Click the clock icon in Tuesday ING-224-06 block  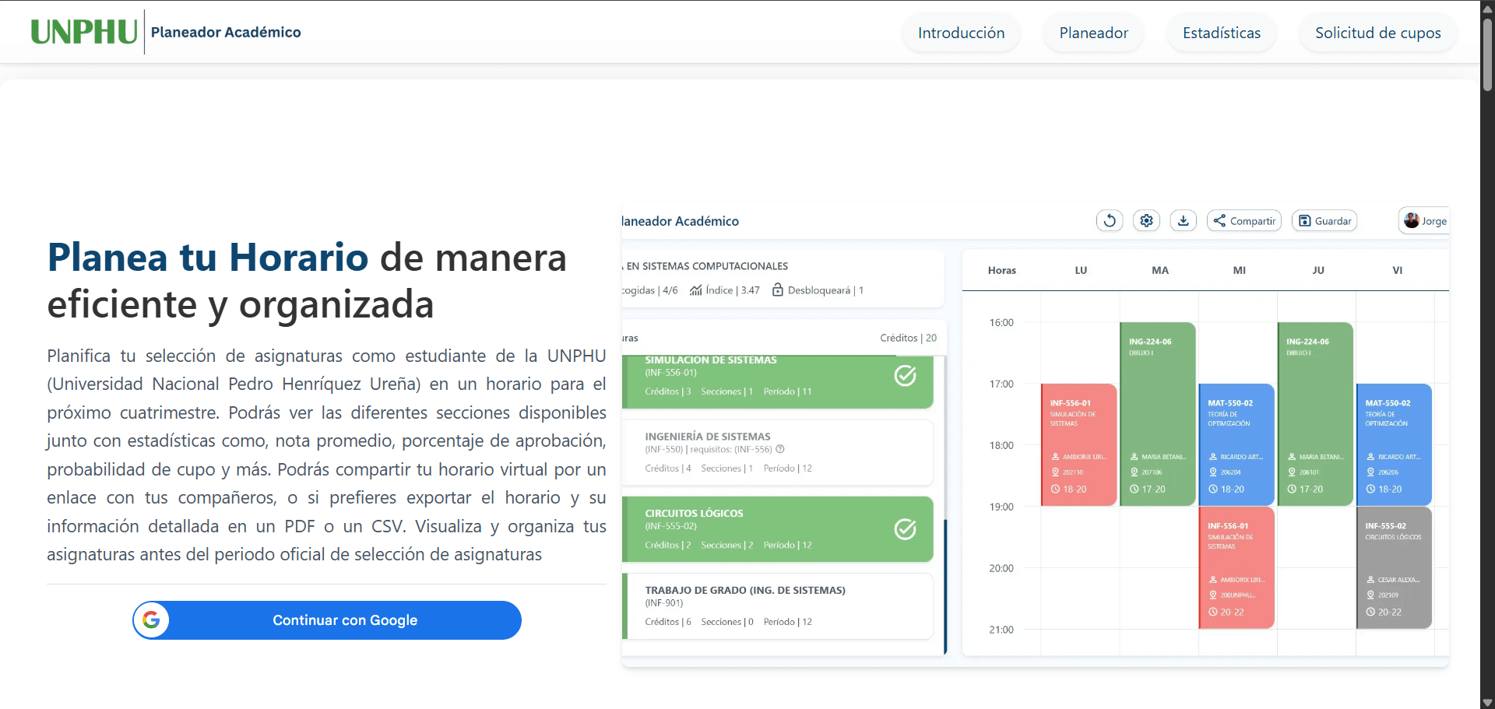tap(1134, 490)
